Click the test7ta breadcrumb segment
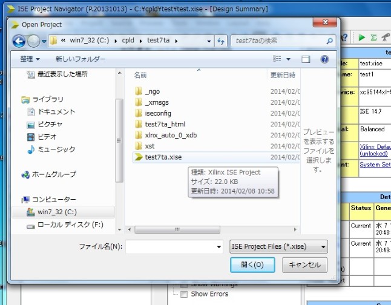Viewport: 391px width, 305px height. pyautogui.click(x=158, y=41)
